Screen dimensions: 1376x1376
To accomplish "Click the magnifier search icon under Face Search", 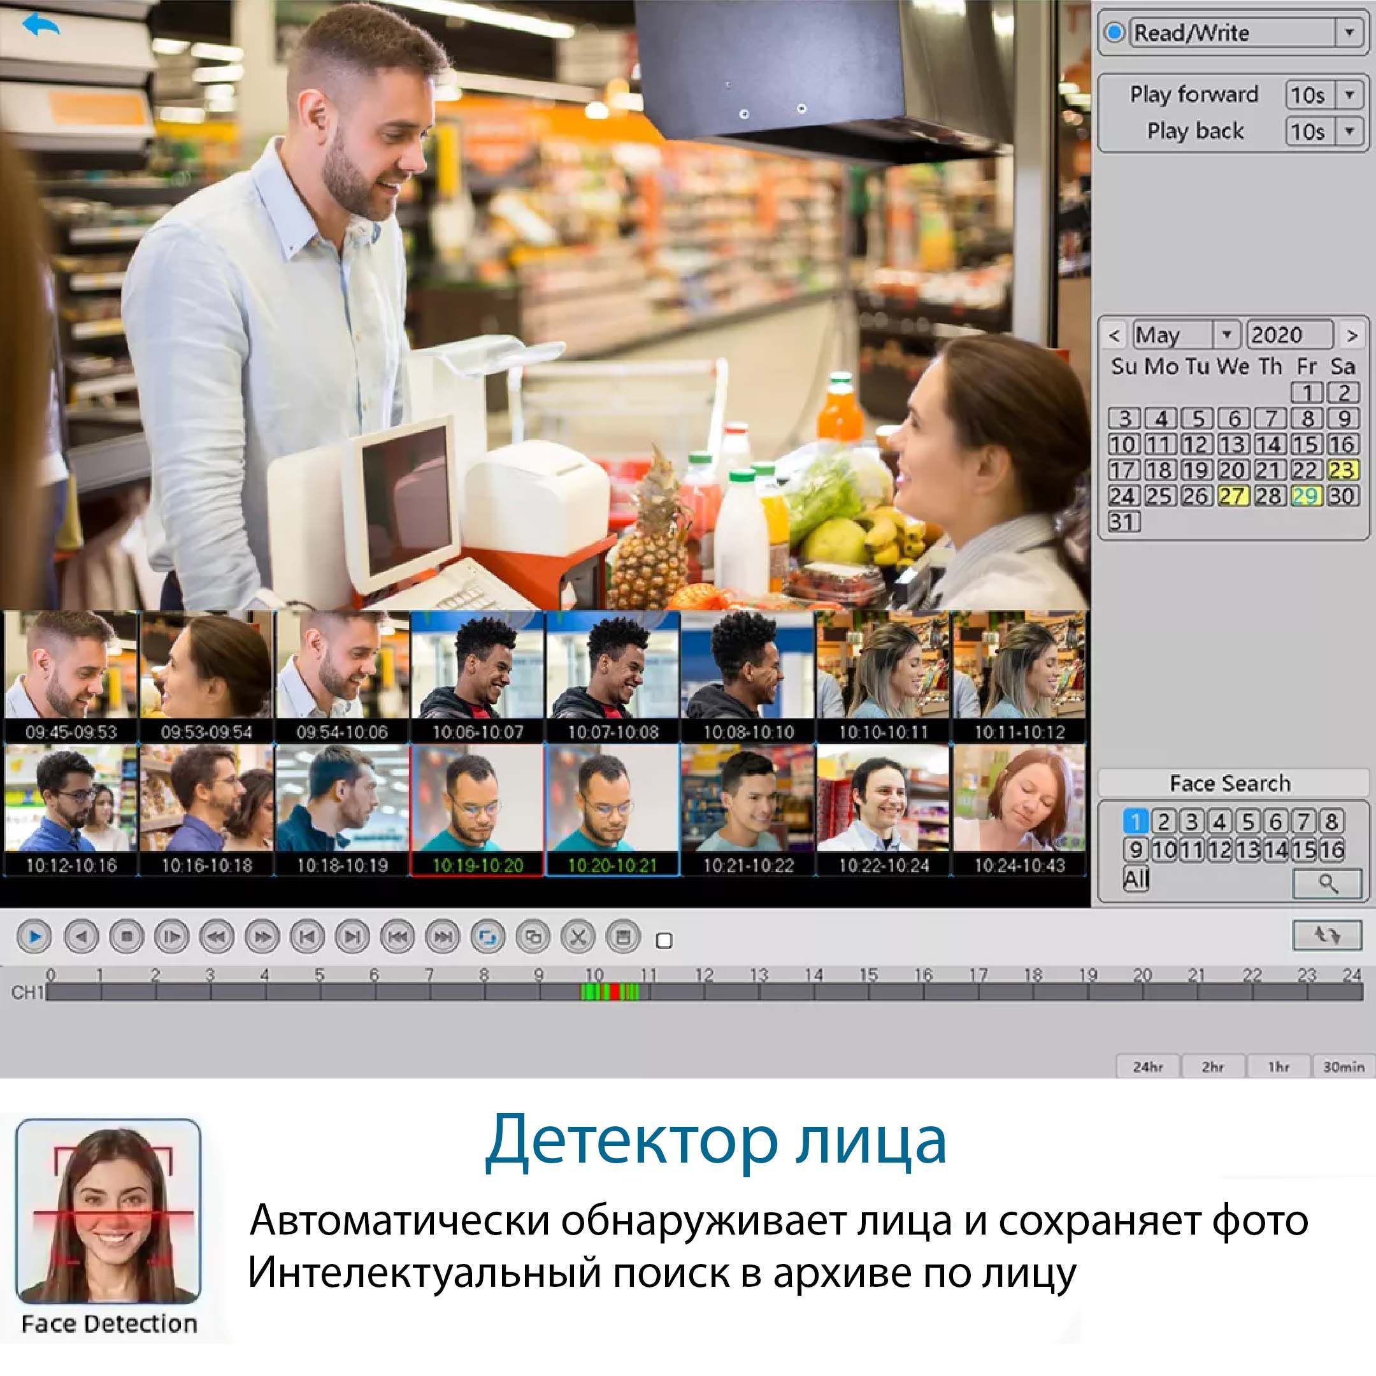I will [x=1327, y=884].
